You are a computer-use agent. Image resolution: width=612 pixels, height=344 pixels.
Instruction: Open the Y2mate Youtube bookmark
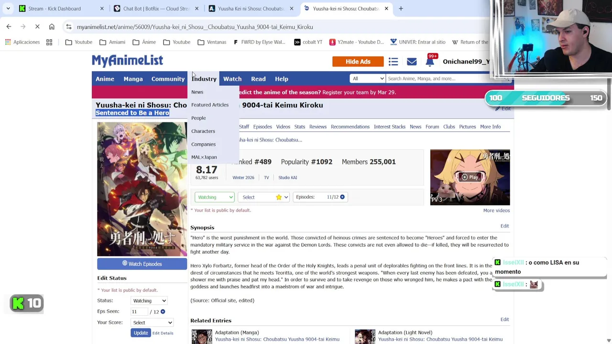pyautogui.click(x=356, y=42)
